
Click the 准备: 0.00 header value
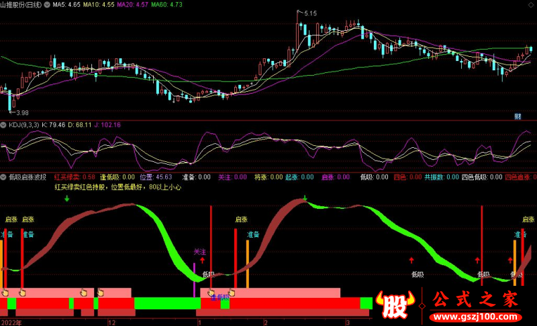point(197,177)
